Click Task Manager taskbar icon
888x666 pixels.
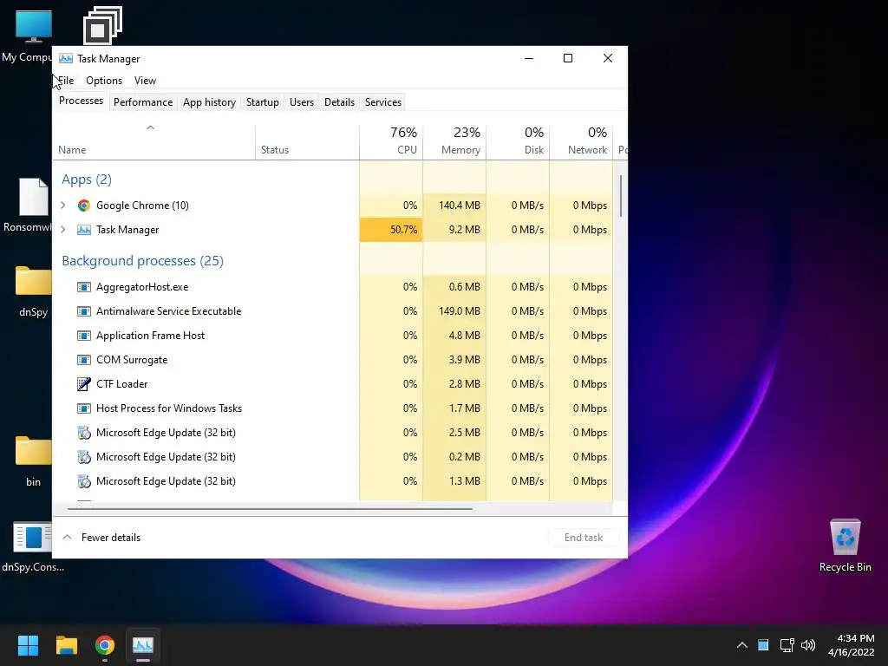[x=143, y=645]
